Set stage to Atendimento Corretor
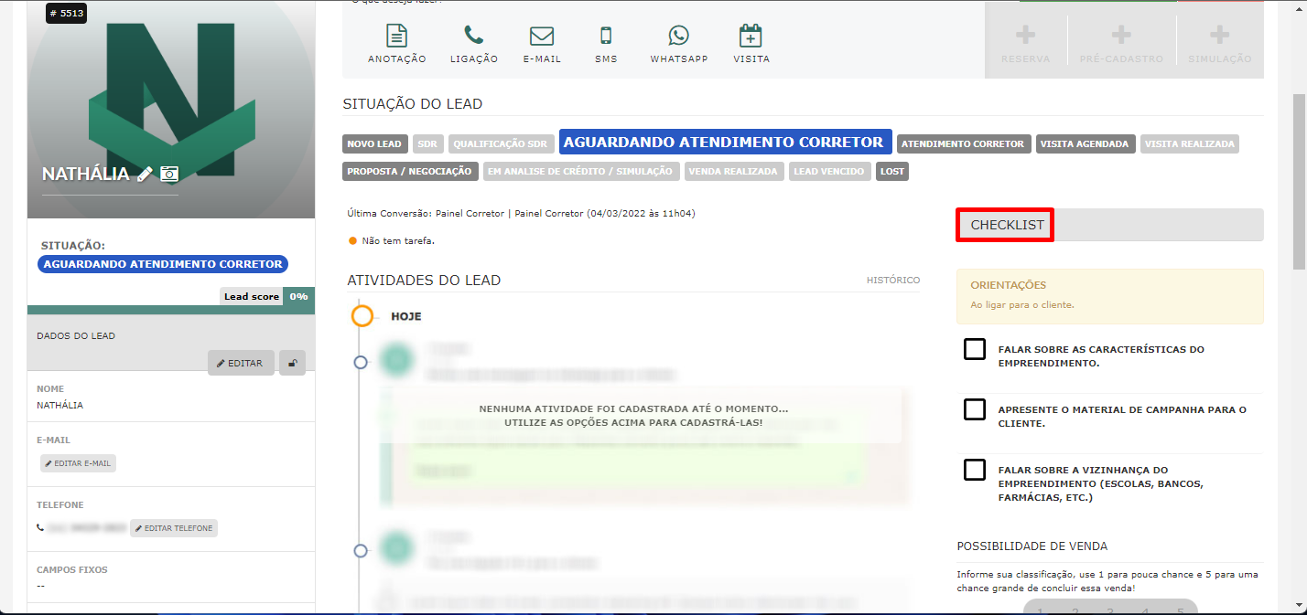This screenshot has width=1307, height=615. [x=964, y=143]
